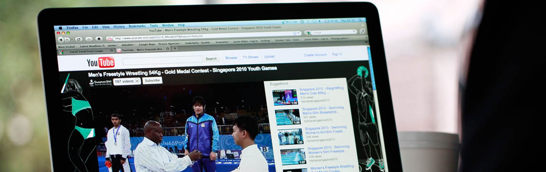Open the History menu
546x172 pixels.
(119, 26)
